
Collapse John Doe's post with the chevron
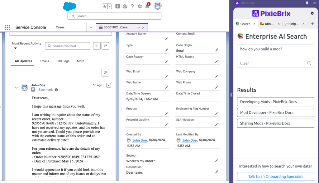click(x=16, y=87)
